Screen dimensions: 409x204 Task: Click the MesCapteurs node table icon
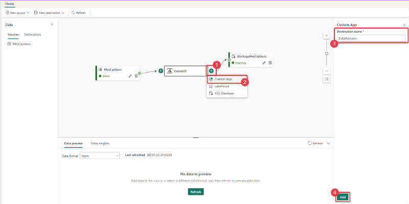[100, 70]
